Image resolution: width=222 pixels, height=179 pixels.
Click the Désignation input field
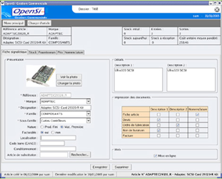tap(66, 108)
